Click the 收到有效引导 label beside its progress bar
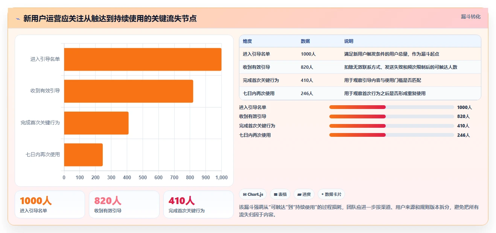496x233 pixels. [x=253, y=116]
